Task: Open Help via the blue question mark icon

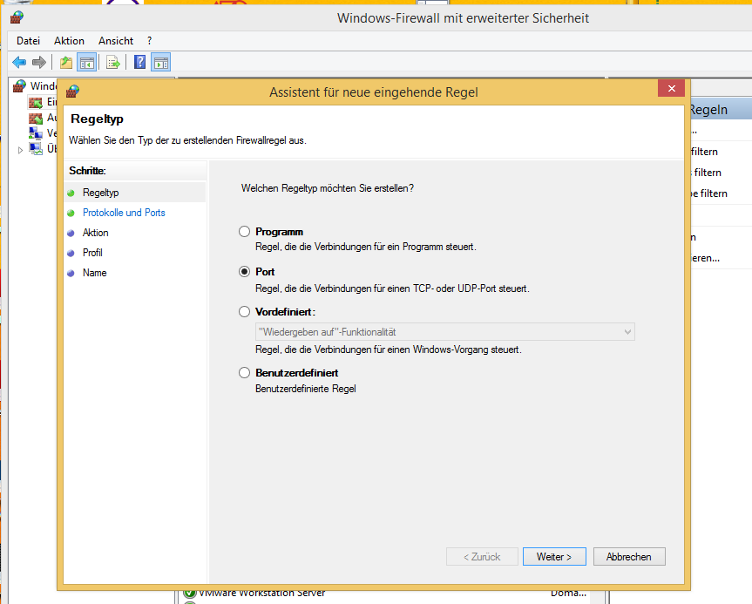Action: coord(139,62)
